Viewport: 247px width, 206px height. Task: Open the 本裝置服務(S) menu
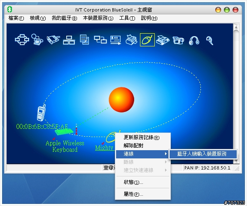coord(98,18)
